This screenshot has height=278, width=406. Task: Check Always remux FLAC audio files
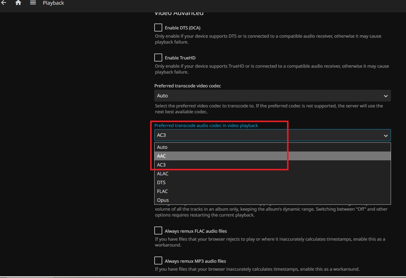[x=158, y=231]
